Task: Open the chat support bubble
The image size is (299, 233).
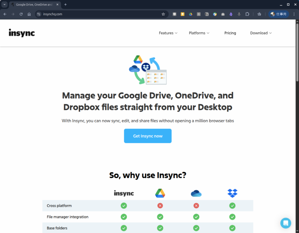Action: pyautogui.click(x=286, y=223)
